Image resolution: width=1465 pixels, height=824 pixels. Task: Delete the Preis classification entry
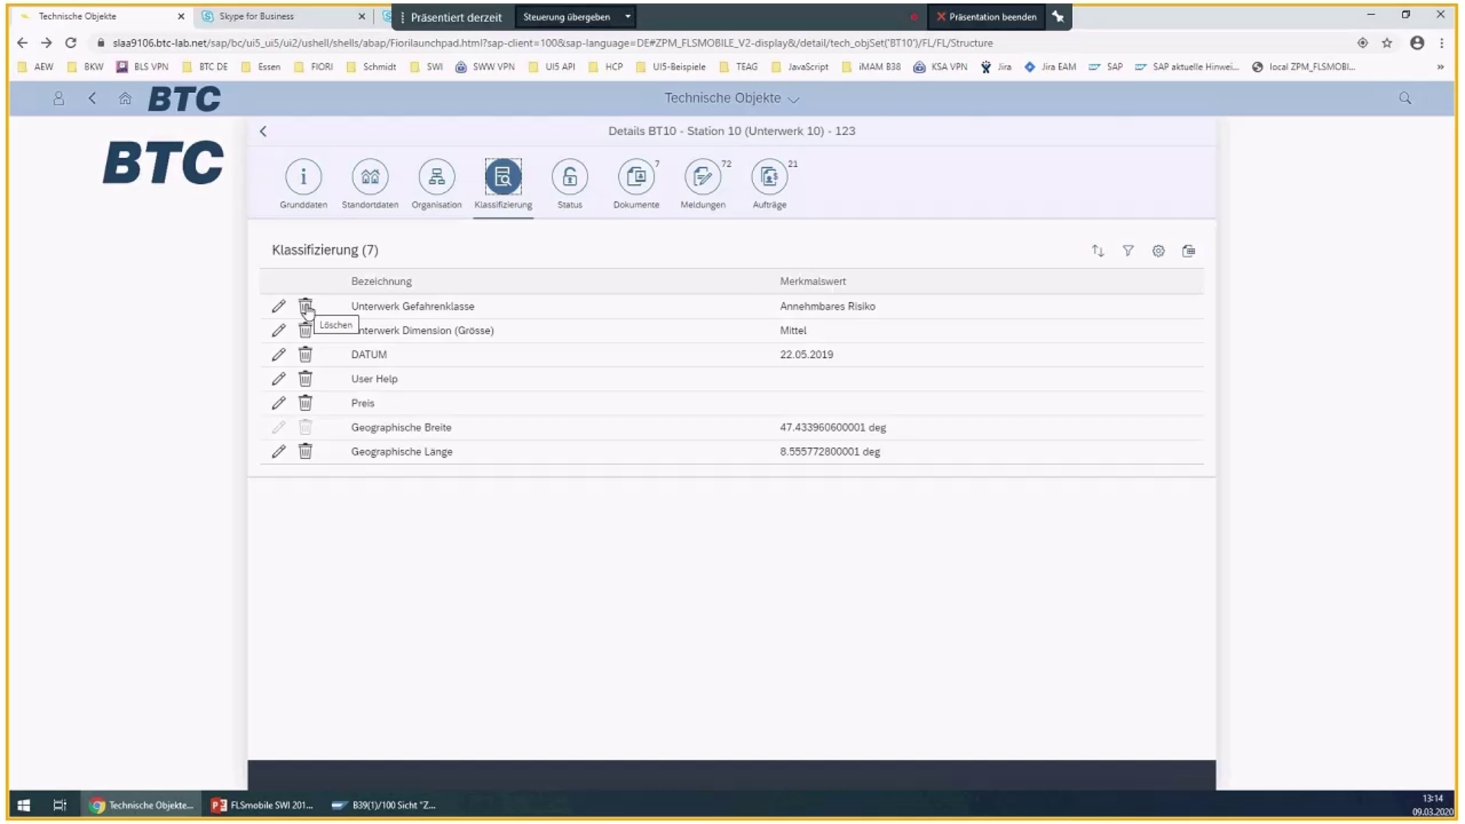click(305, 403)
